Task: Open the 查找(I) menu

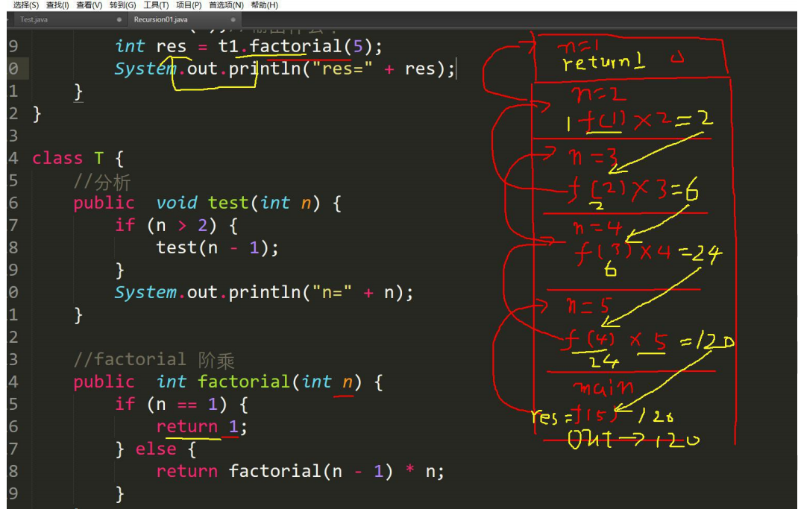Action: click(x=57, y=5)
